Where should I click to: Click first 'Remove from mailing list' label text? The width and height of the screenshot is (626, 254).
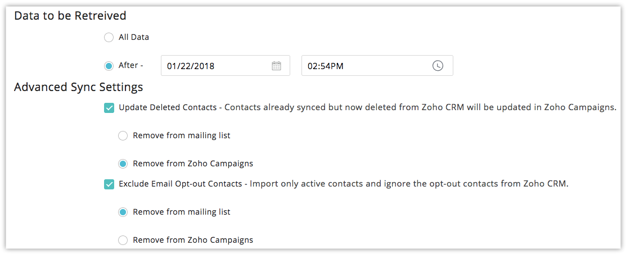coord(182,135)
